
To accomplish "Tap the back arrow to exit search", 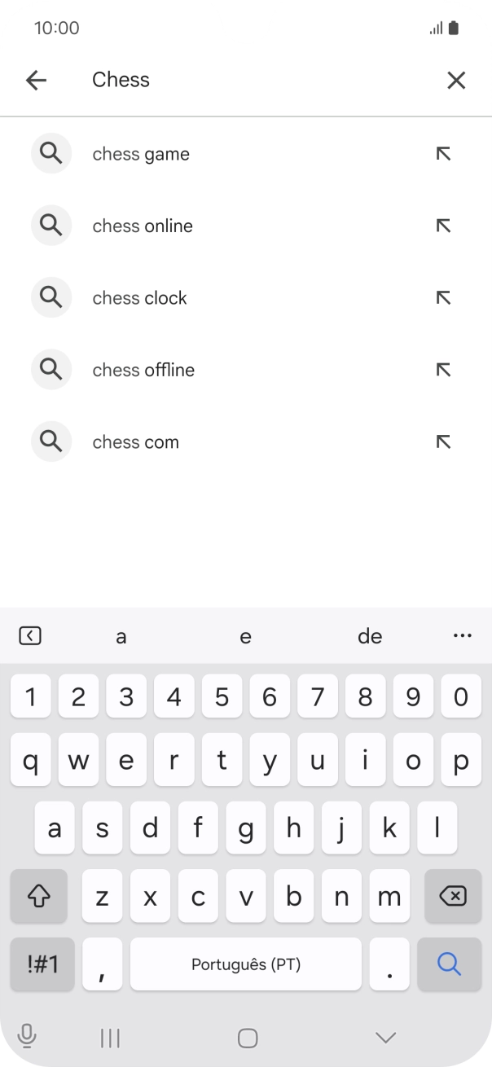I will [36, 80].
